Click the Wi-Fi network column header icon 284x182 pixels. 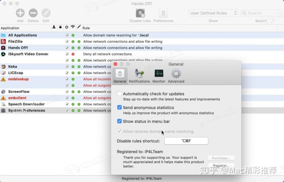coord(73,27)
